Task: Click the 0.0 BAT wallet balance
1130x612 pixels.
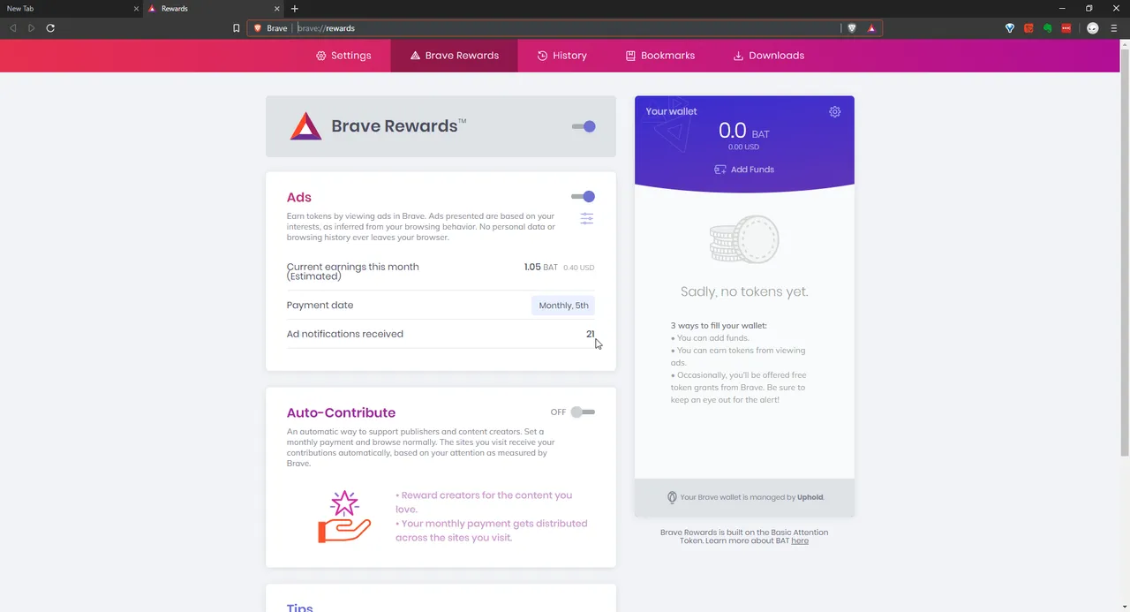Action: click(744, 132)
